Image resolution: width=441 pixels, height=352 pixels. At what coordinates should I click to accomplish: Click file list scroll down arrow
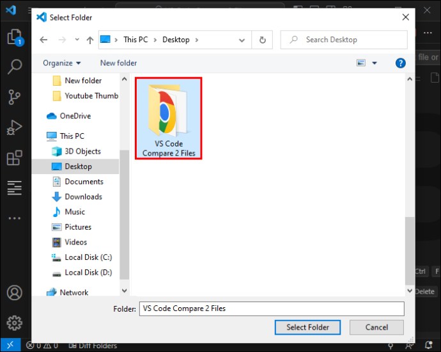point(410,291)
